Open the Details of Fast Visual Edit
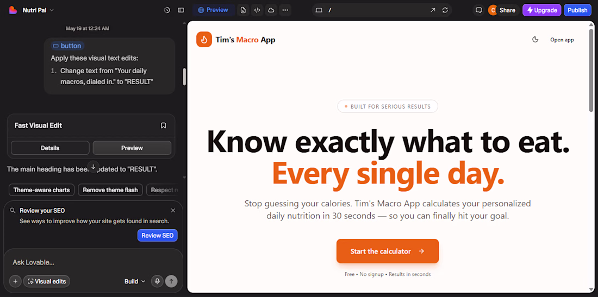 50,148
